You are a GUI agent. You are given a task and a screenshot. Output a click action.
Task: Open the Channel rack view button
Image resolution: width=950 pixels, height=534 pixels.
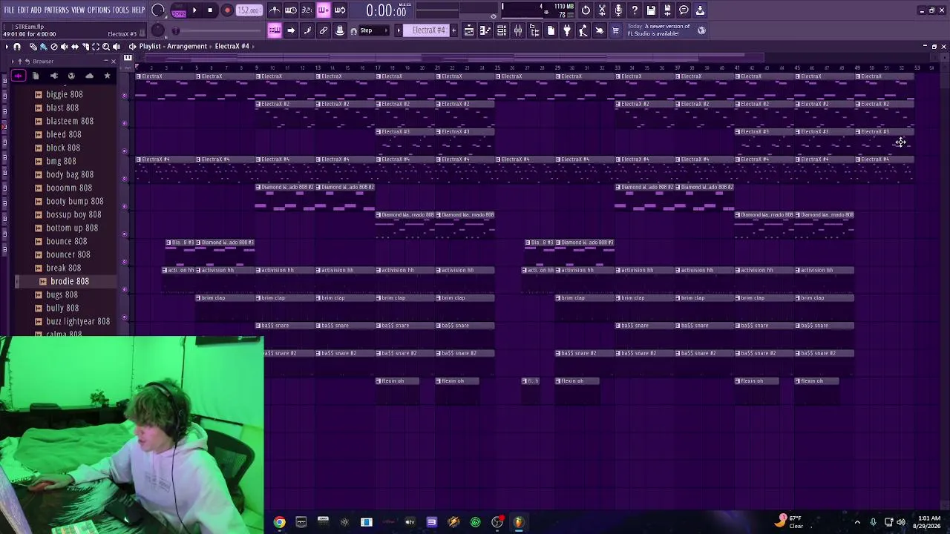[x=502, y=30]
